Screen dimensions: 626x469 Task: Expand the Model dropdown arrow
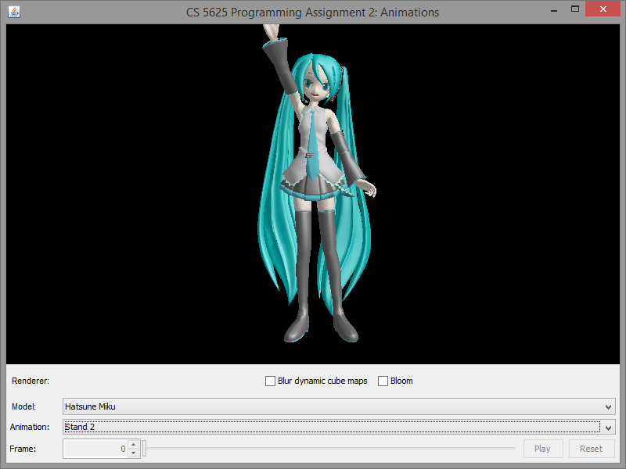(x=609, y=406)
